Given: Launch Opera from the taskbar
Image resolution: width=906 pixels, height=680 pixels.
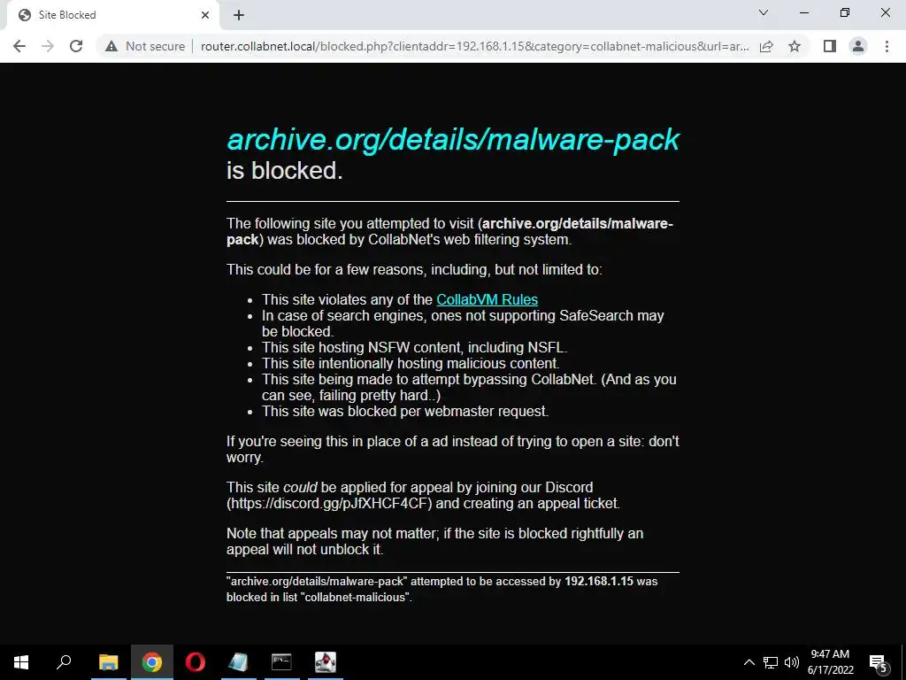Looking at the screenshot, I should click(196, 662).
